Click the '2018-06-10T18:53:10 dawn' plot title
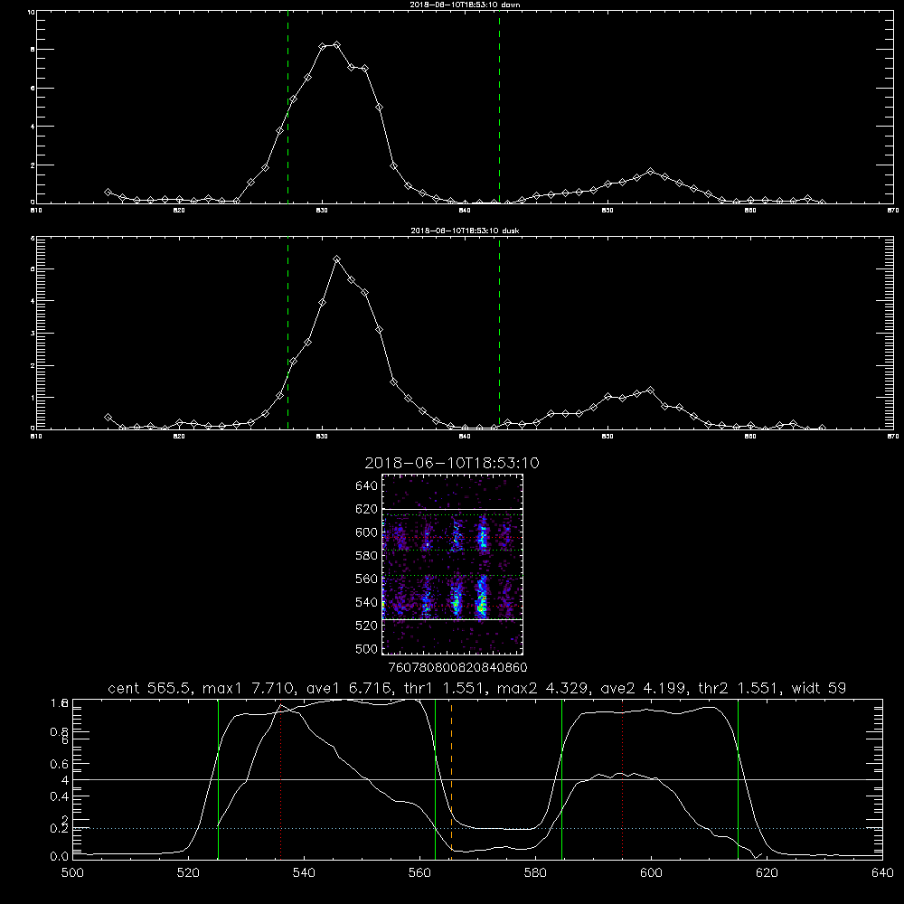The height and width of the screenshot is (904, 904). (465, 5)
